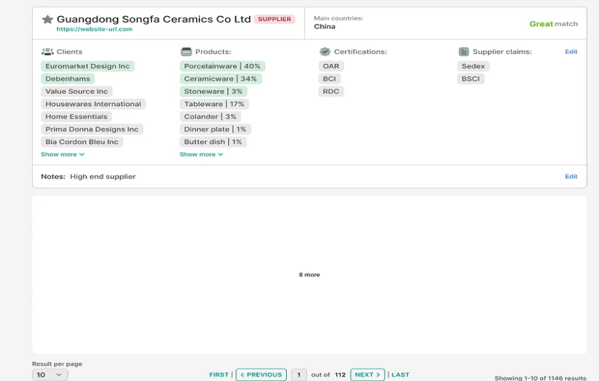
Task: Select the Debenhams client tag
Action: click(68, 78)
